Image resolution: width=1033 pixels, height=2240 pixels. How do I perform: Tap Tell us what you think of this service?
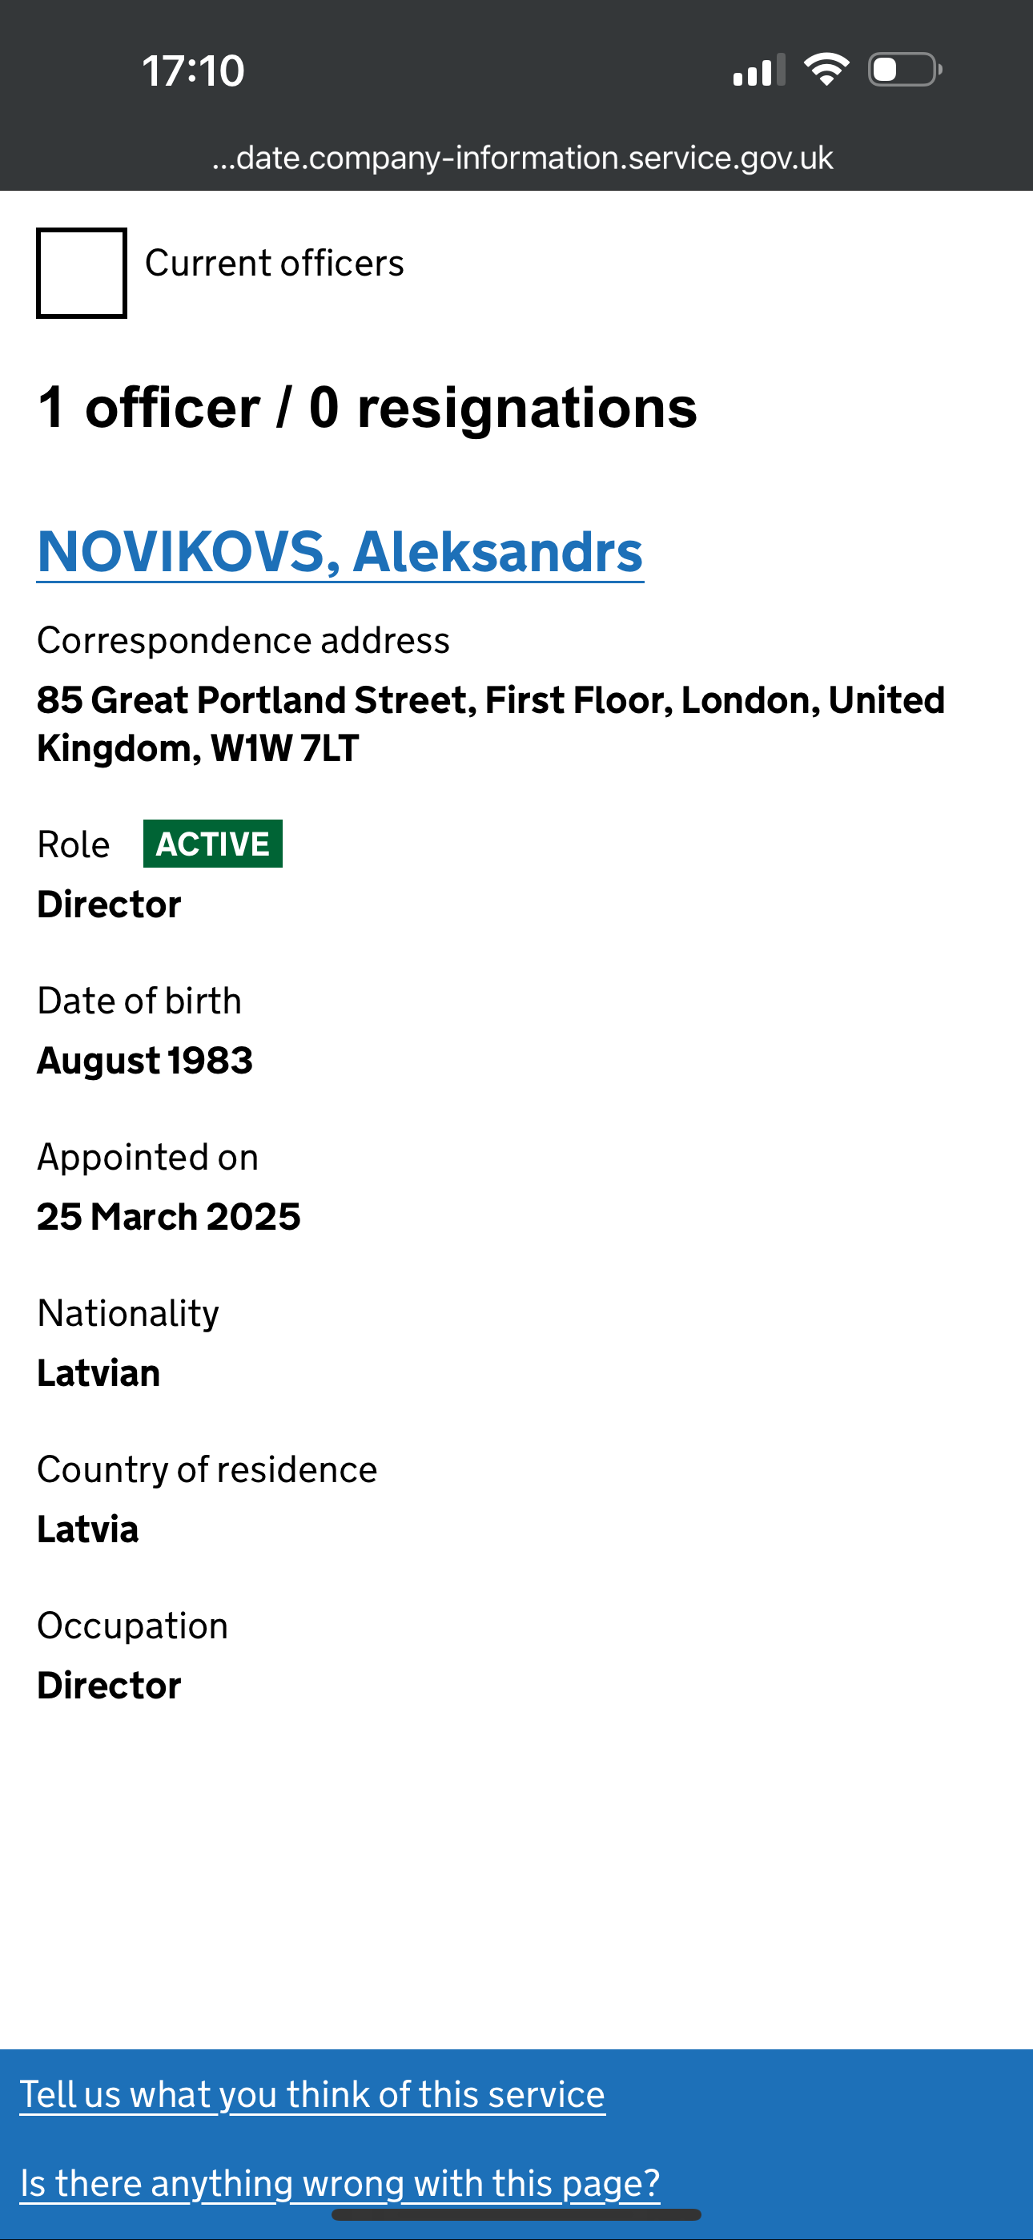click(x=312, y=2095)
